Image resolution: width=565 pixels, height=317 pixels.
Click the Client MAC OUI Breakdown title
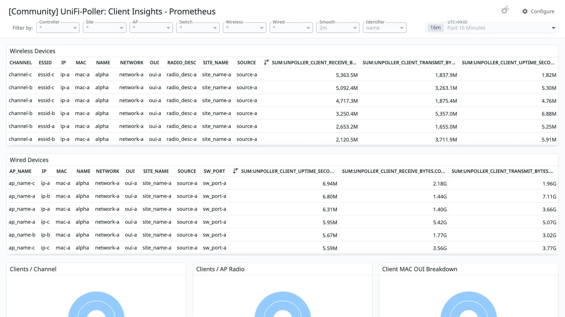pyautogui.click(x=420, y=269)
